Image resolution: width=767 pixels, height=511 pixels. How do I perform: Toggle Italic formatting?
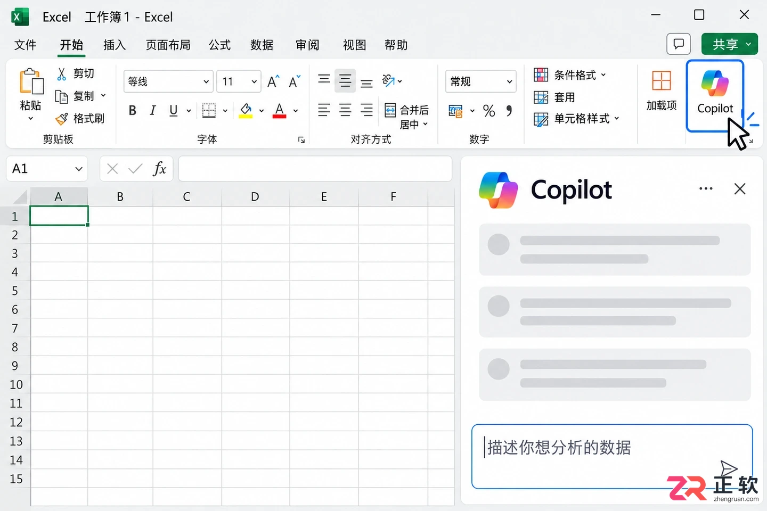point(153,110)
